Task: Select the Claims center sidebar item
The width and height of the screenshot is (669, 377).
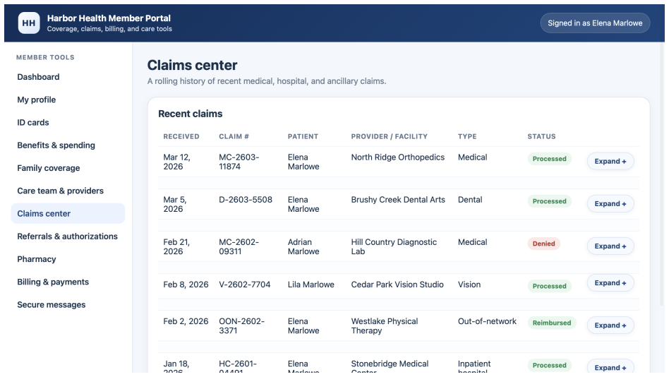Action: click(68, 213)
